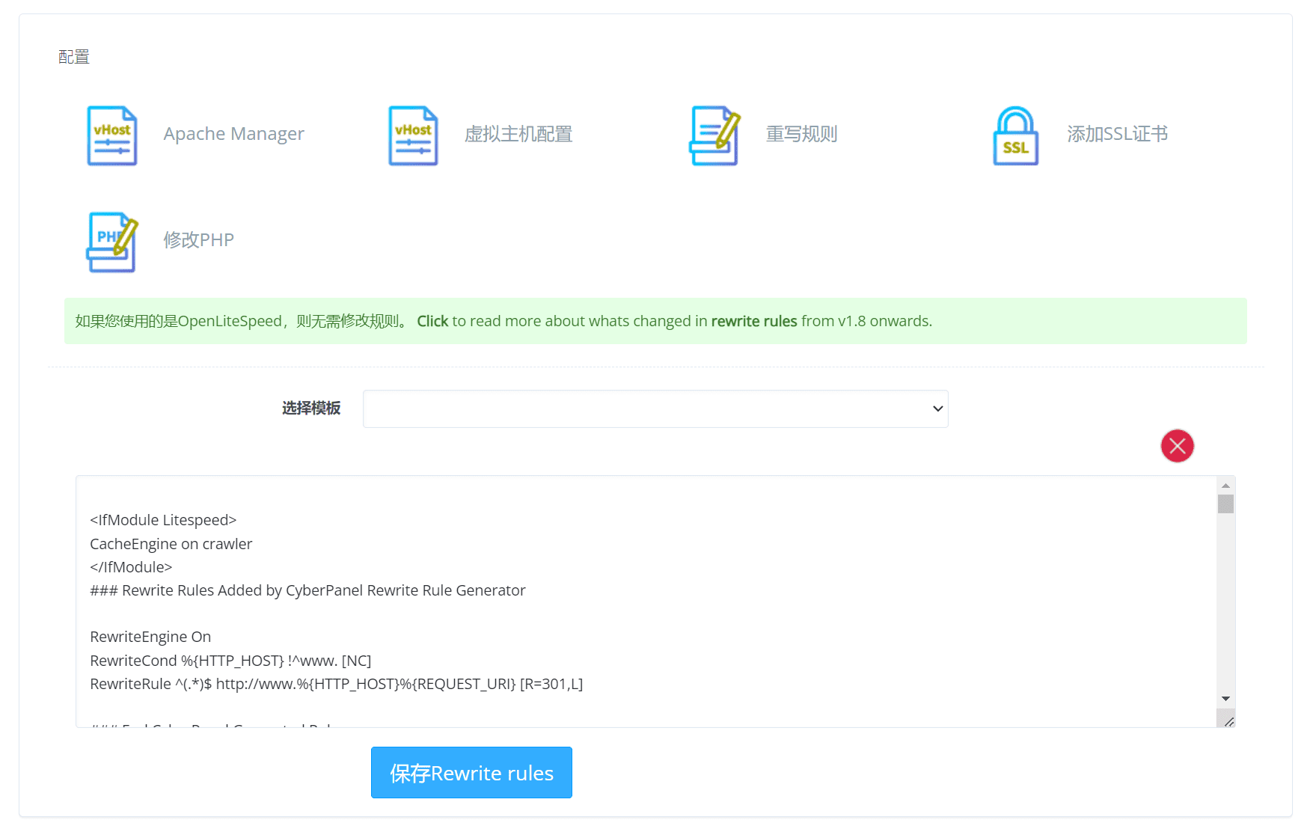Select the "Apache Manager" text label
The width and height of the screenshot is (1307, 826).
233,133
